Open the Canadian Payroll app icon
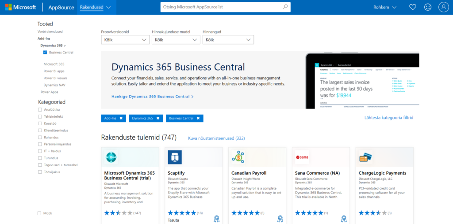 pos(238,157)
